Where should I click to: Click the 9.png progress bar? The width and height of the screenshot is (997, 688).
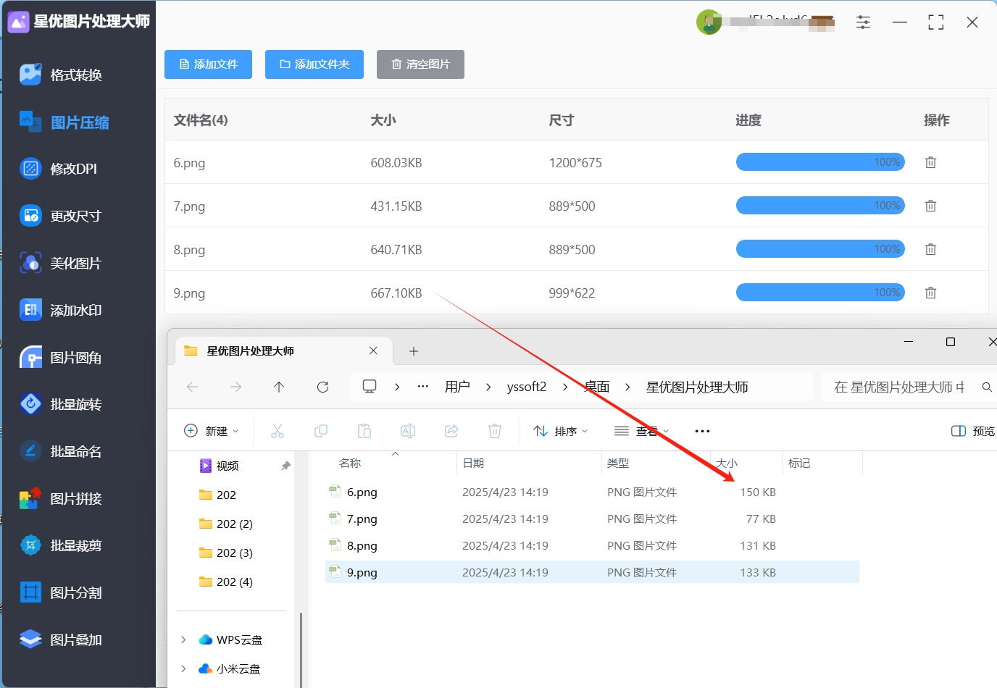tap(820, 293)
